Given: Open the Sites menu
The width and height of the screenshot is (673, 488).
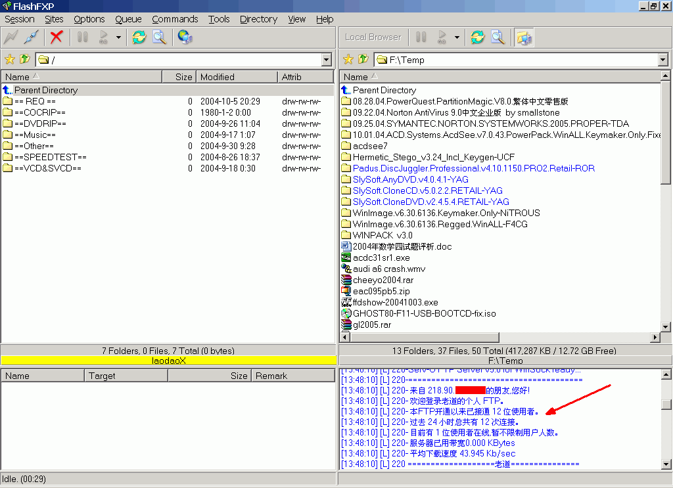Looking at the screenshot, I should click(x=54, y=19).
